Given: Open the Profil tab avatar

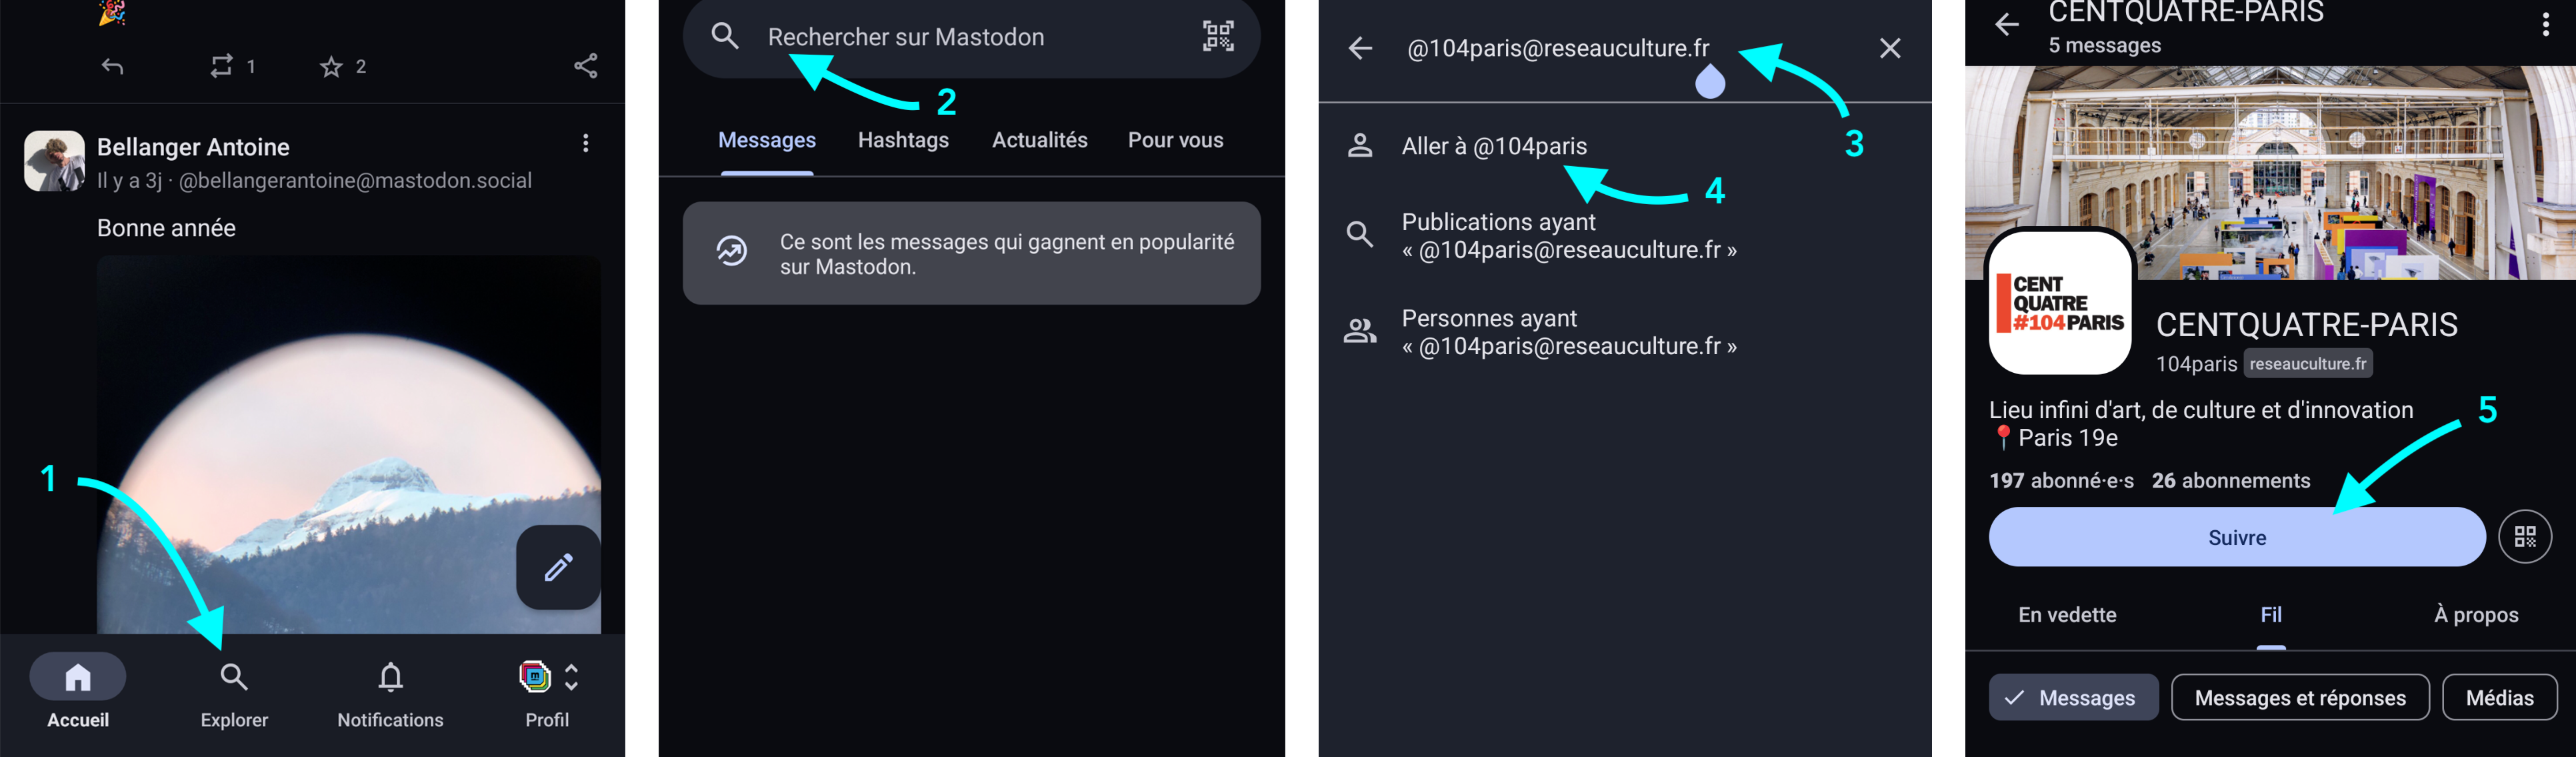Looking at the screenshot, I should (535, 677).
